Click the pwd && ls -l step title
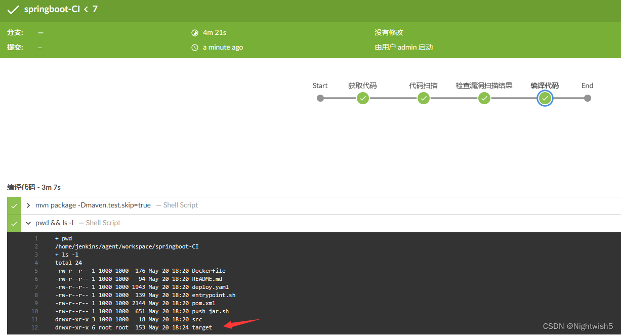 tap(54, 223)
